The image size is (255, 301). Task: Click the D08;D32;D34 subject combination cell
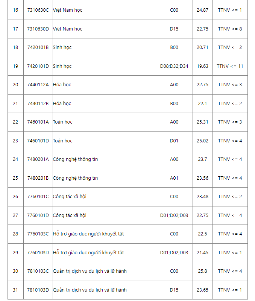pos(174,66)
